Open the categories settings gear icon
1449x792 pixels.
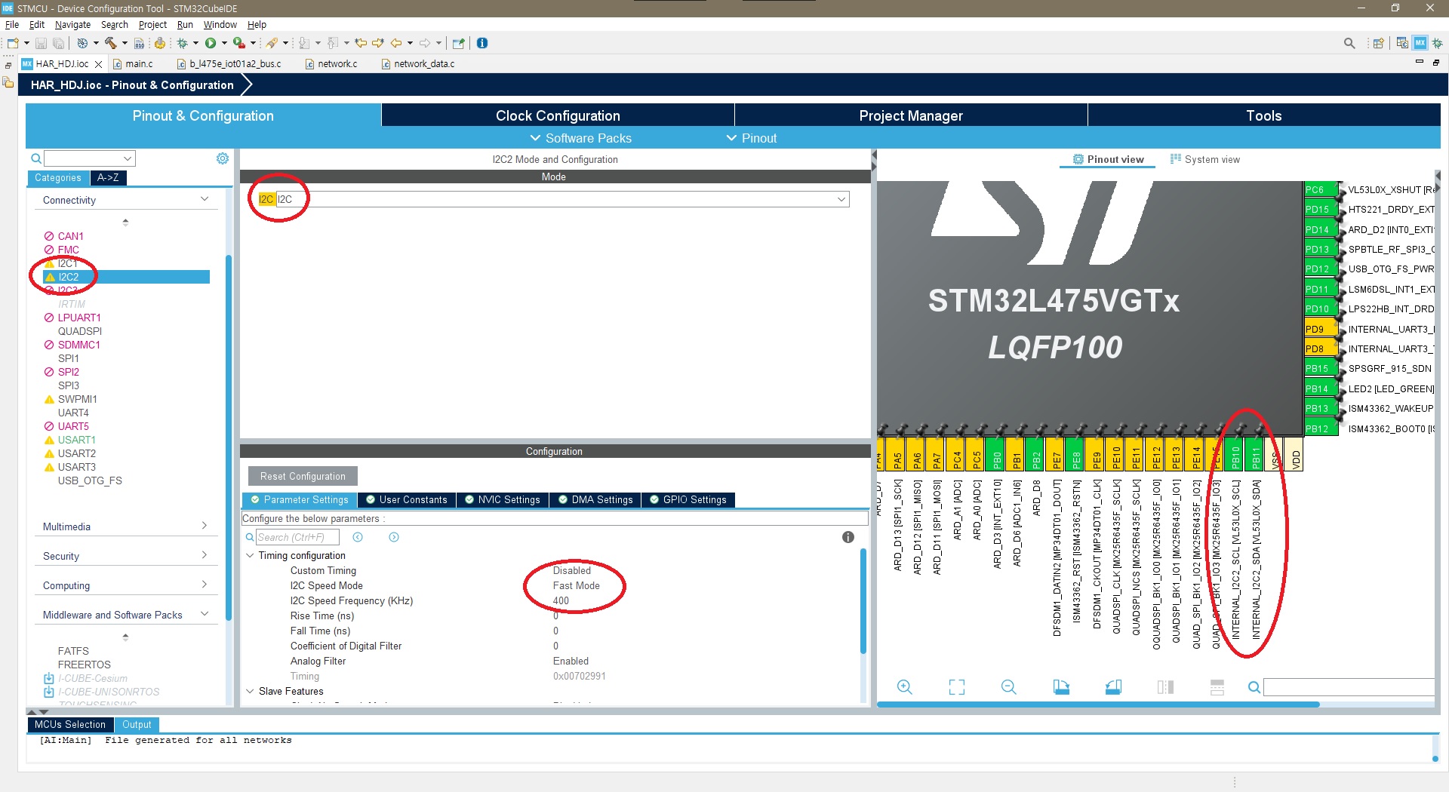tap(223, 158)
